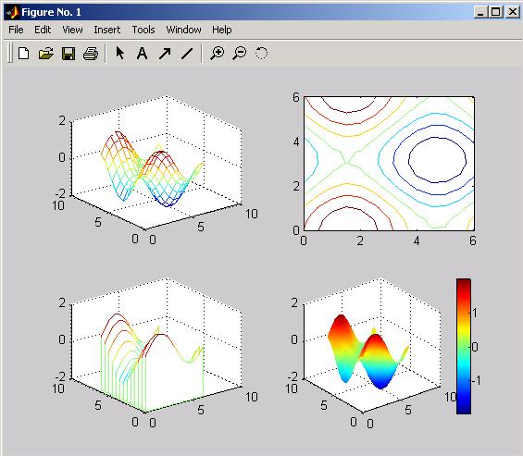Select the Insert Line tool

point(187,54)
